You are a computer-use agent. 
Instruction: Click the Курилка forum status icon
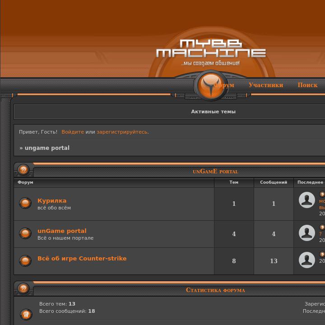coord(25,203)
